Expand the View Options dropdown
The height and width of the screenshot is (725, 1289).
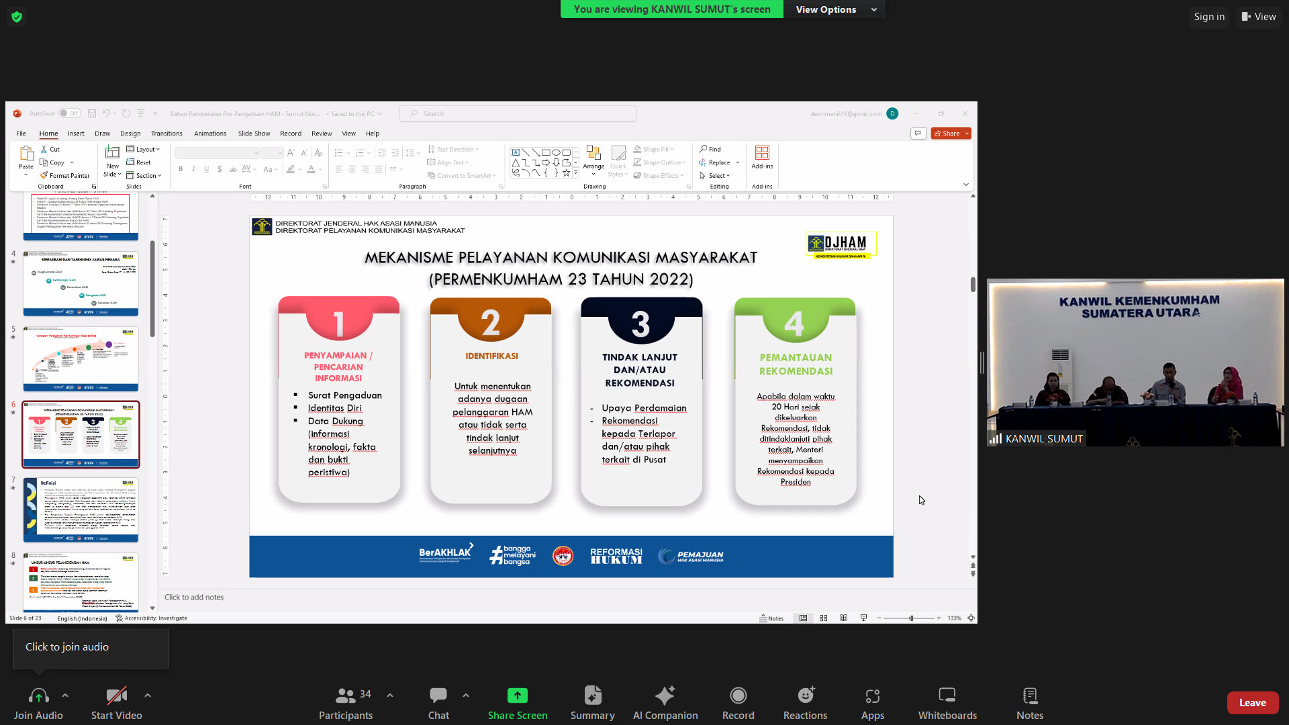[x=834, y=9]
